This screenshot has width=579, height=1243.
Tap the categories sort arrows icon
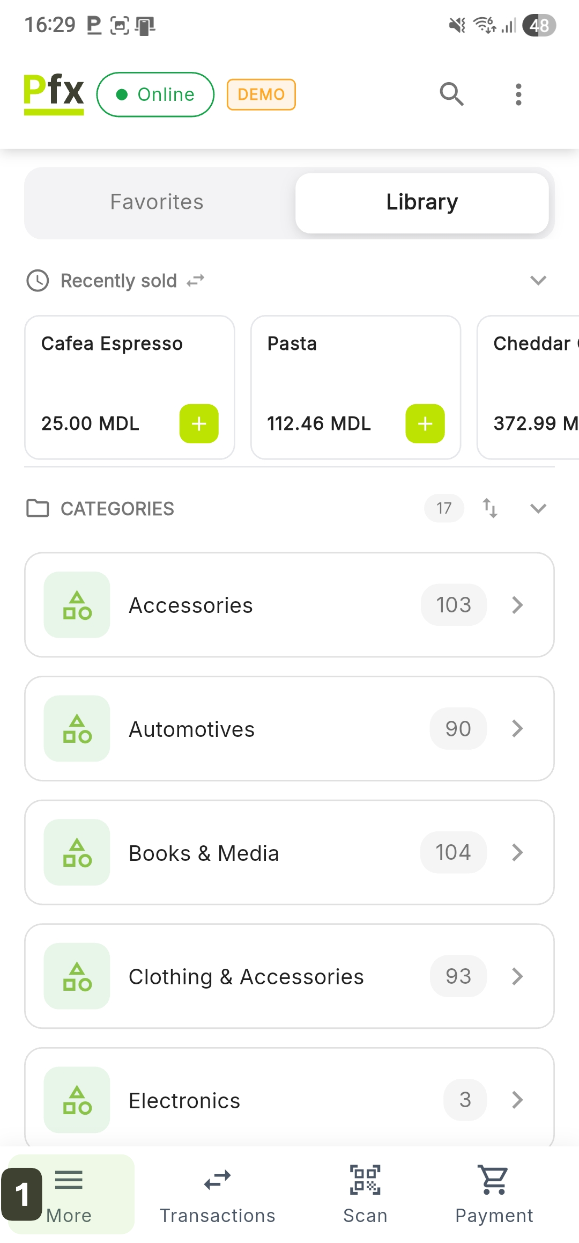490,508
